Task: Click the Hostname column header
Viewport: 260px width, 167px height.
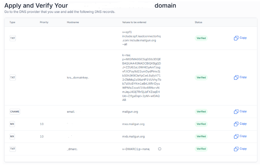Action: pos(73,22)
